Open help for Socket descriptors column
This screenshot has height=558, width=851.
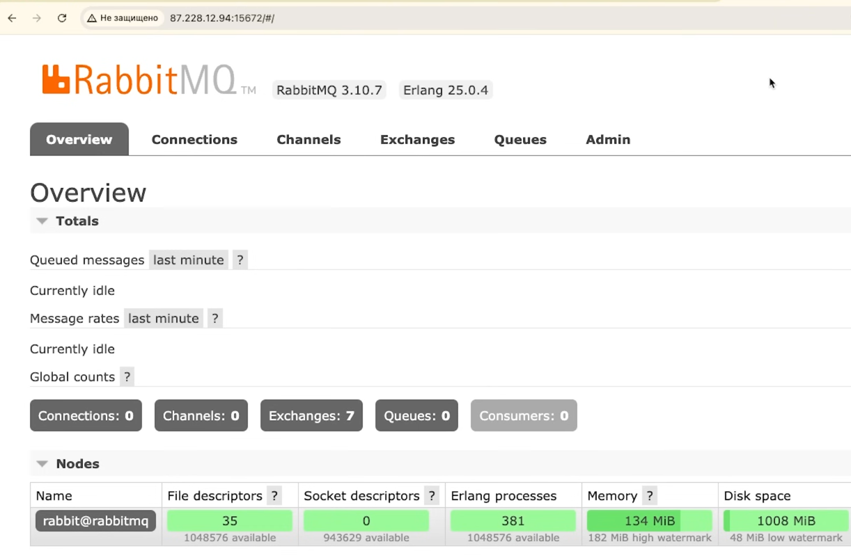click(432, 495)
